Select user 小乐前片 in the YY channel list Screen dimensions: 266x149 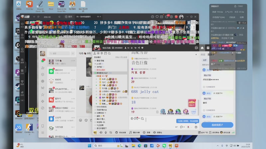(111, 91)
